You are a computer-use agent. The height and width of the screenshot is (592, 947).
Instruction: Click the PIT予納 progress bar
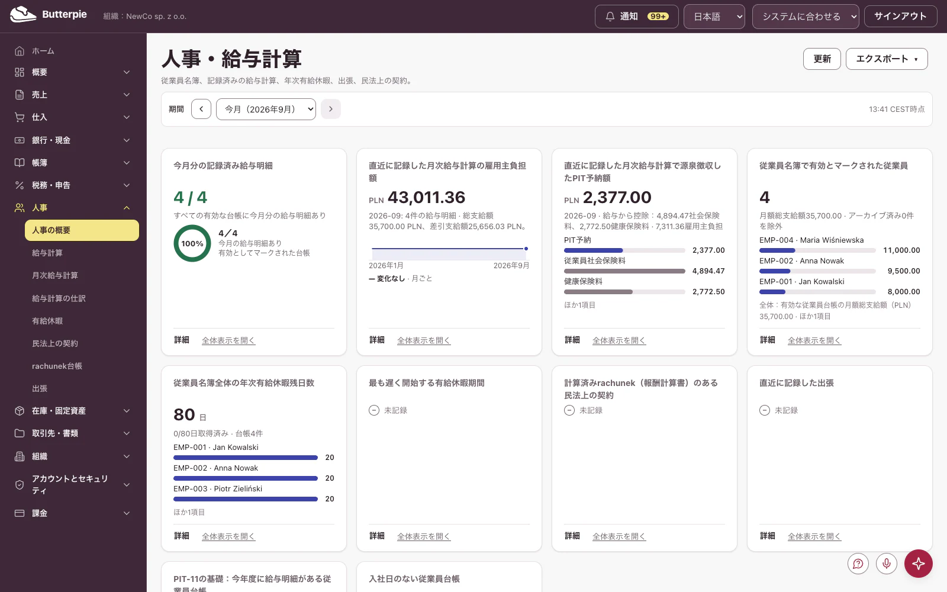(624, 250)
